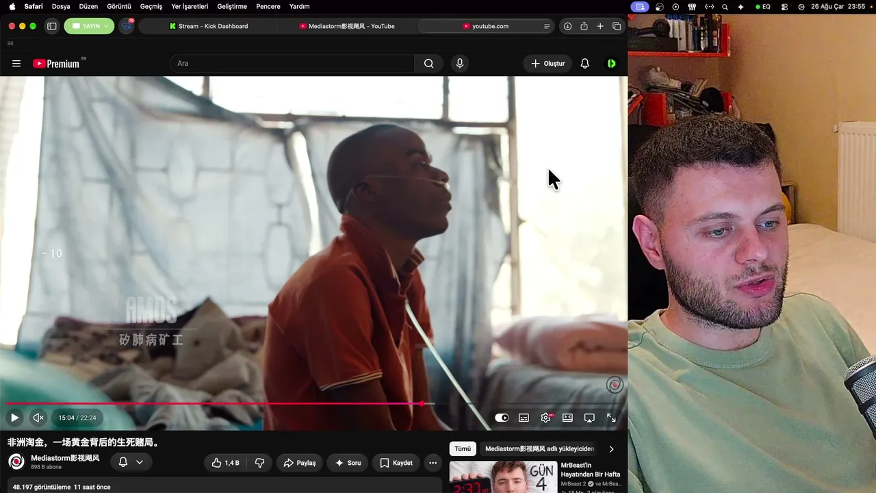Show Safari downloads
876x493 pixels.
pyautogui.click(x=567, y=26)
